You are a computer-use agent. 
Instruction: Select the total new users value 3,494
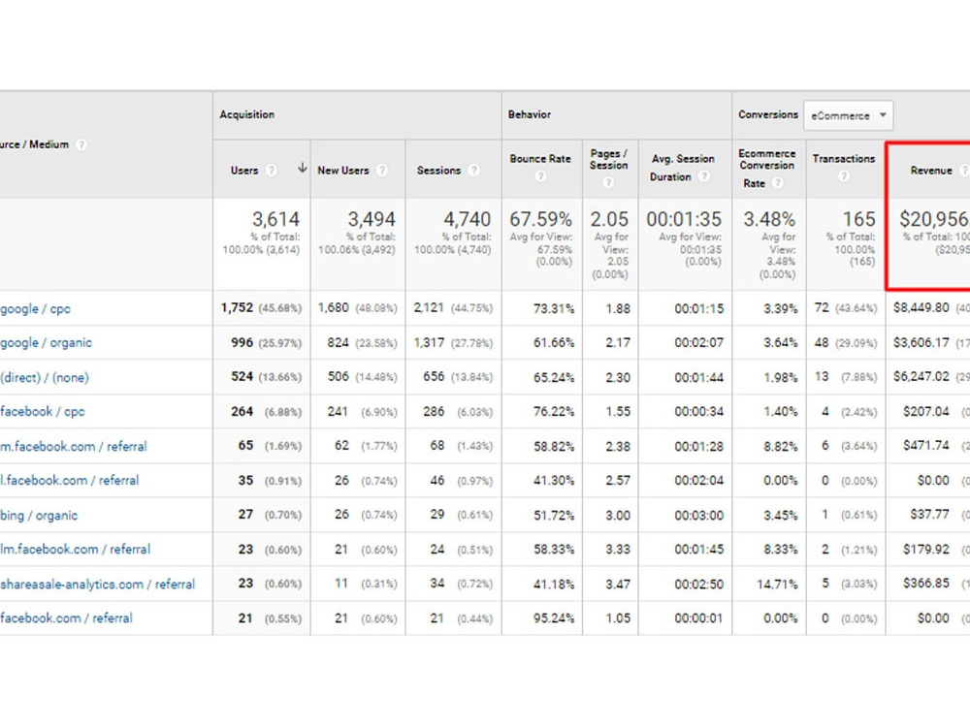coord(372,219)
